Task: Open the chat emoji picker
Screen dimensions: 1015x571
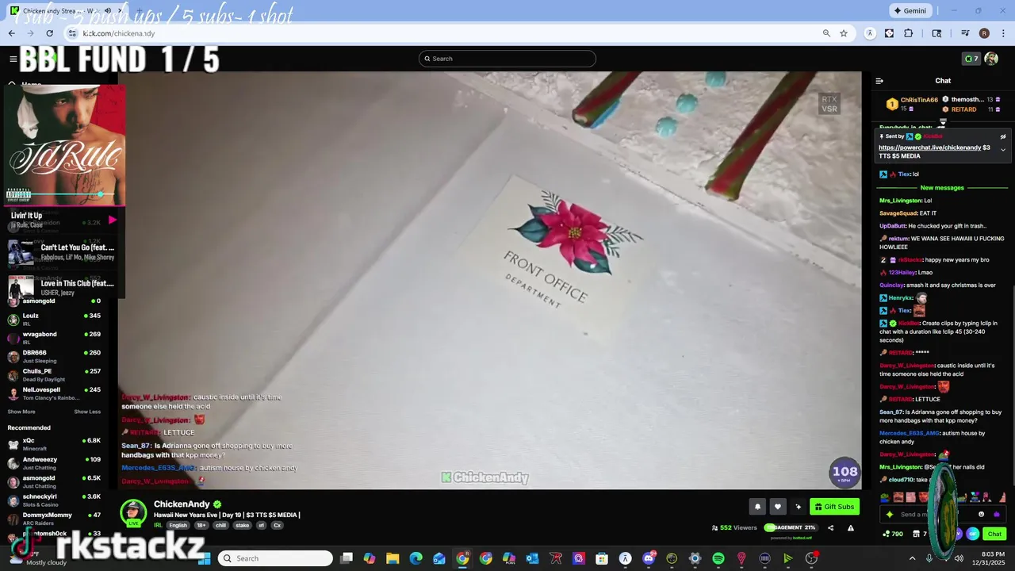Action: 981,515
